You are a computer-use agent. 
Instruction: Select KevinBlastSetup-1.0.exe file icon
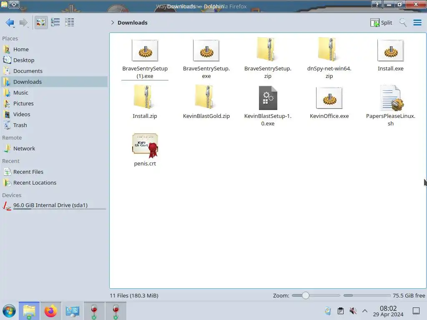pyautogui.click(x=268, y=98)
